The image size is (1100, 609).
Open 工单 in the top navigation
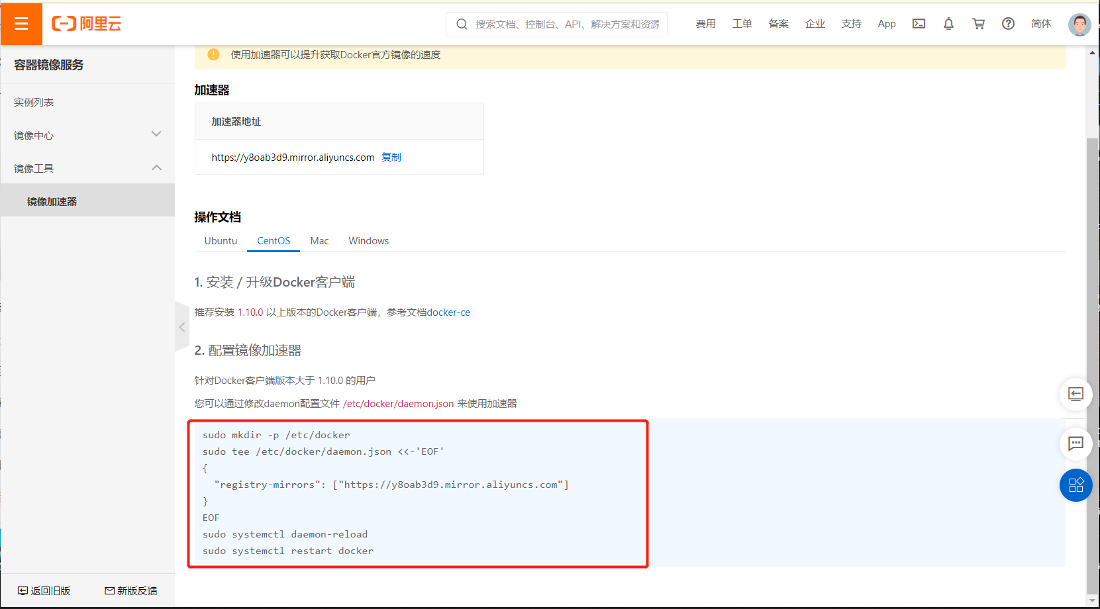[x=742, y=24]
